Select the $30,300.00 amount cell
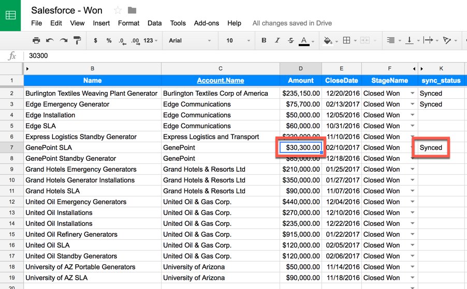The height and width of the screenshot is (289, 467). tap(301, 147)
